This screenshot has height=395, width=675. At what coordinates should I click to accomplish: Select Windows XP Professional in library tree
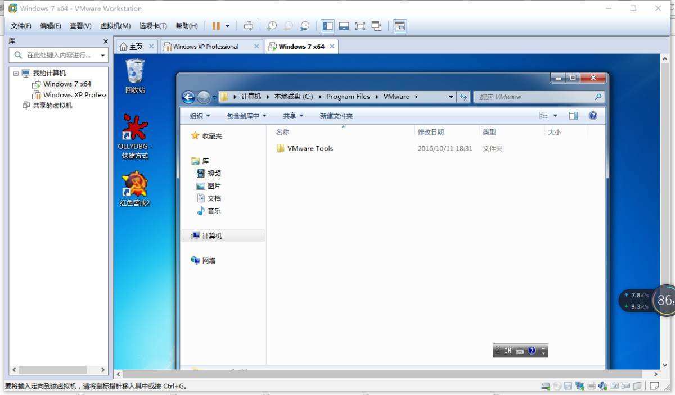tap(70, 95)
